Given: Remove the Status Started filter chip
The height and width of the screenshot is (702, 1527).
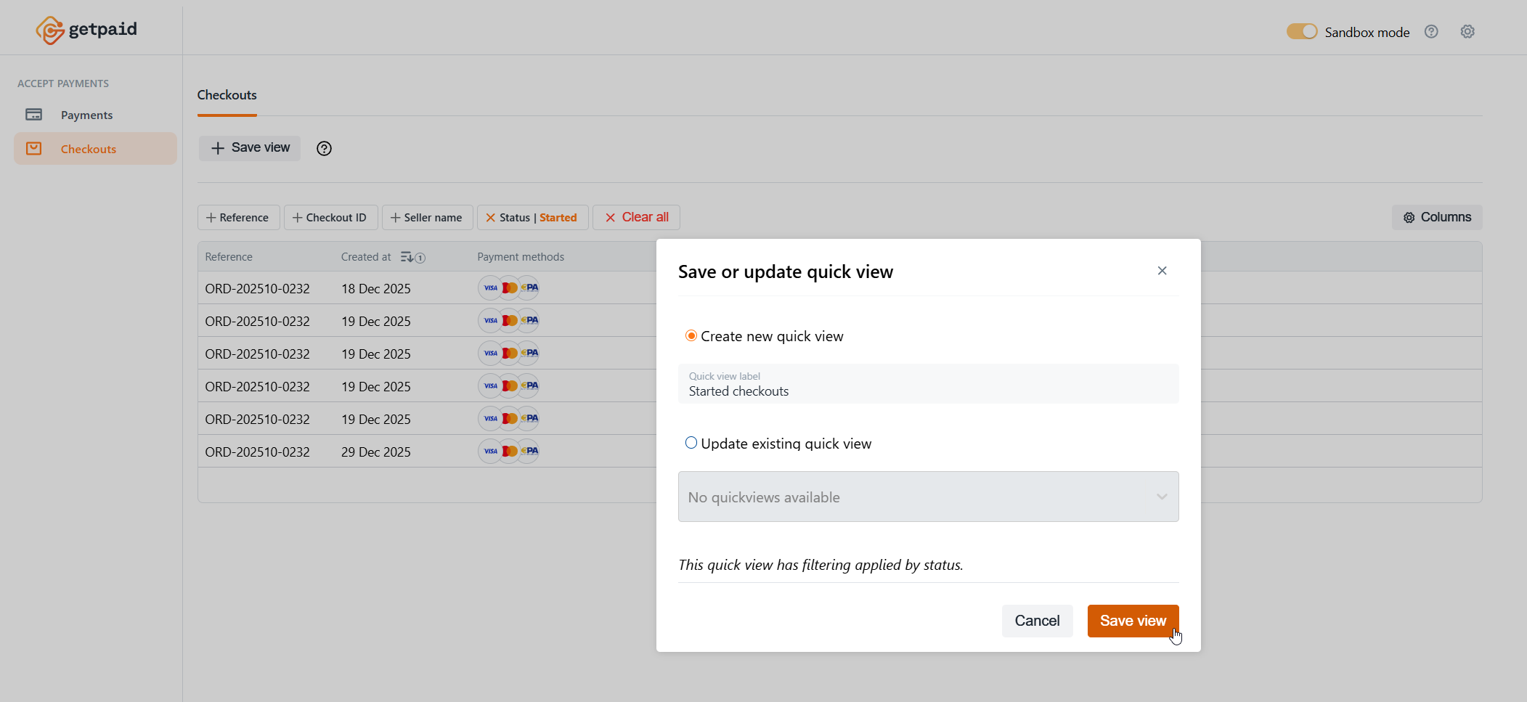Looking at the screenshot, I should 491,218.
